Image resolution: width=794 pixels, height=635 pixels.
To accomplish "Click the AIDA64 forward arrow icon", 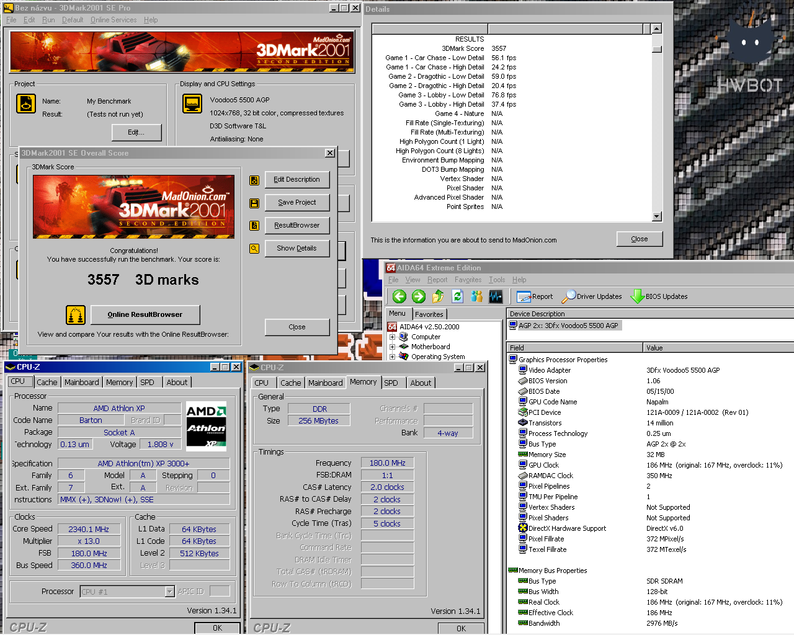I will [419, 296].
